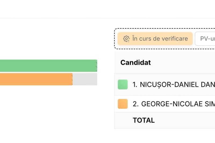
Task: Select the "În curs de verificare" tab
Action: [x=155, y=39]
